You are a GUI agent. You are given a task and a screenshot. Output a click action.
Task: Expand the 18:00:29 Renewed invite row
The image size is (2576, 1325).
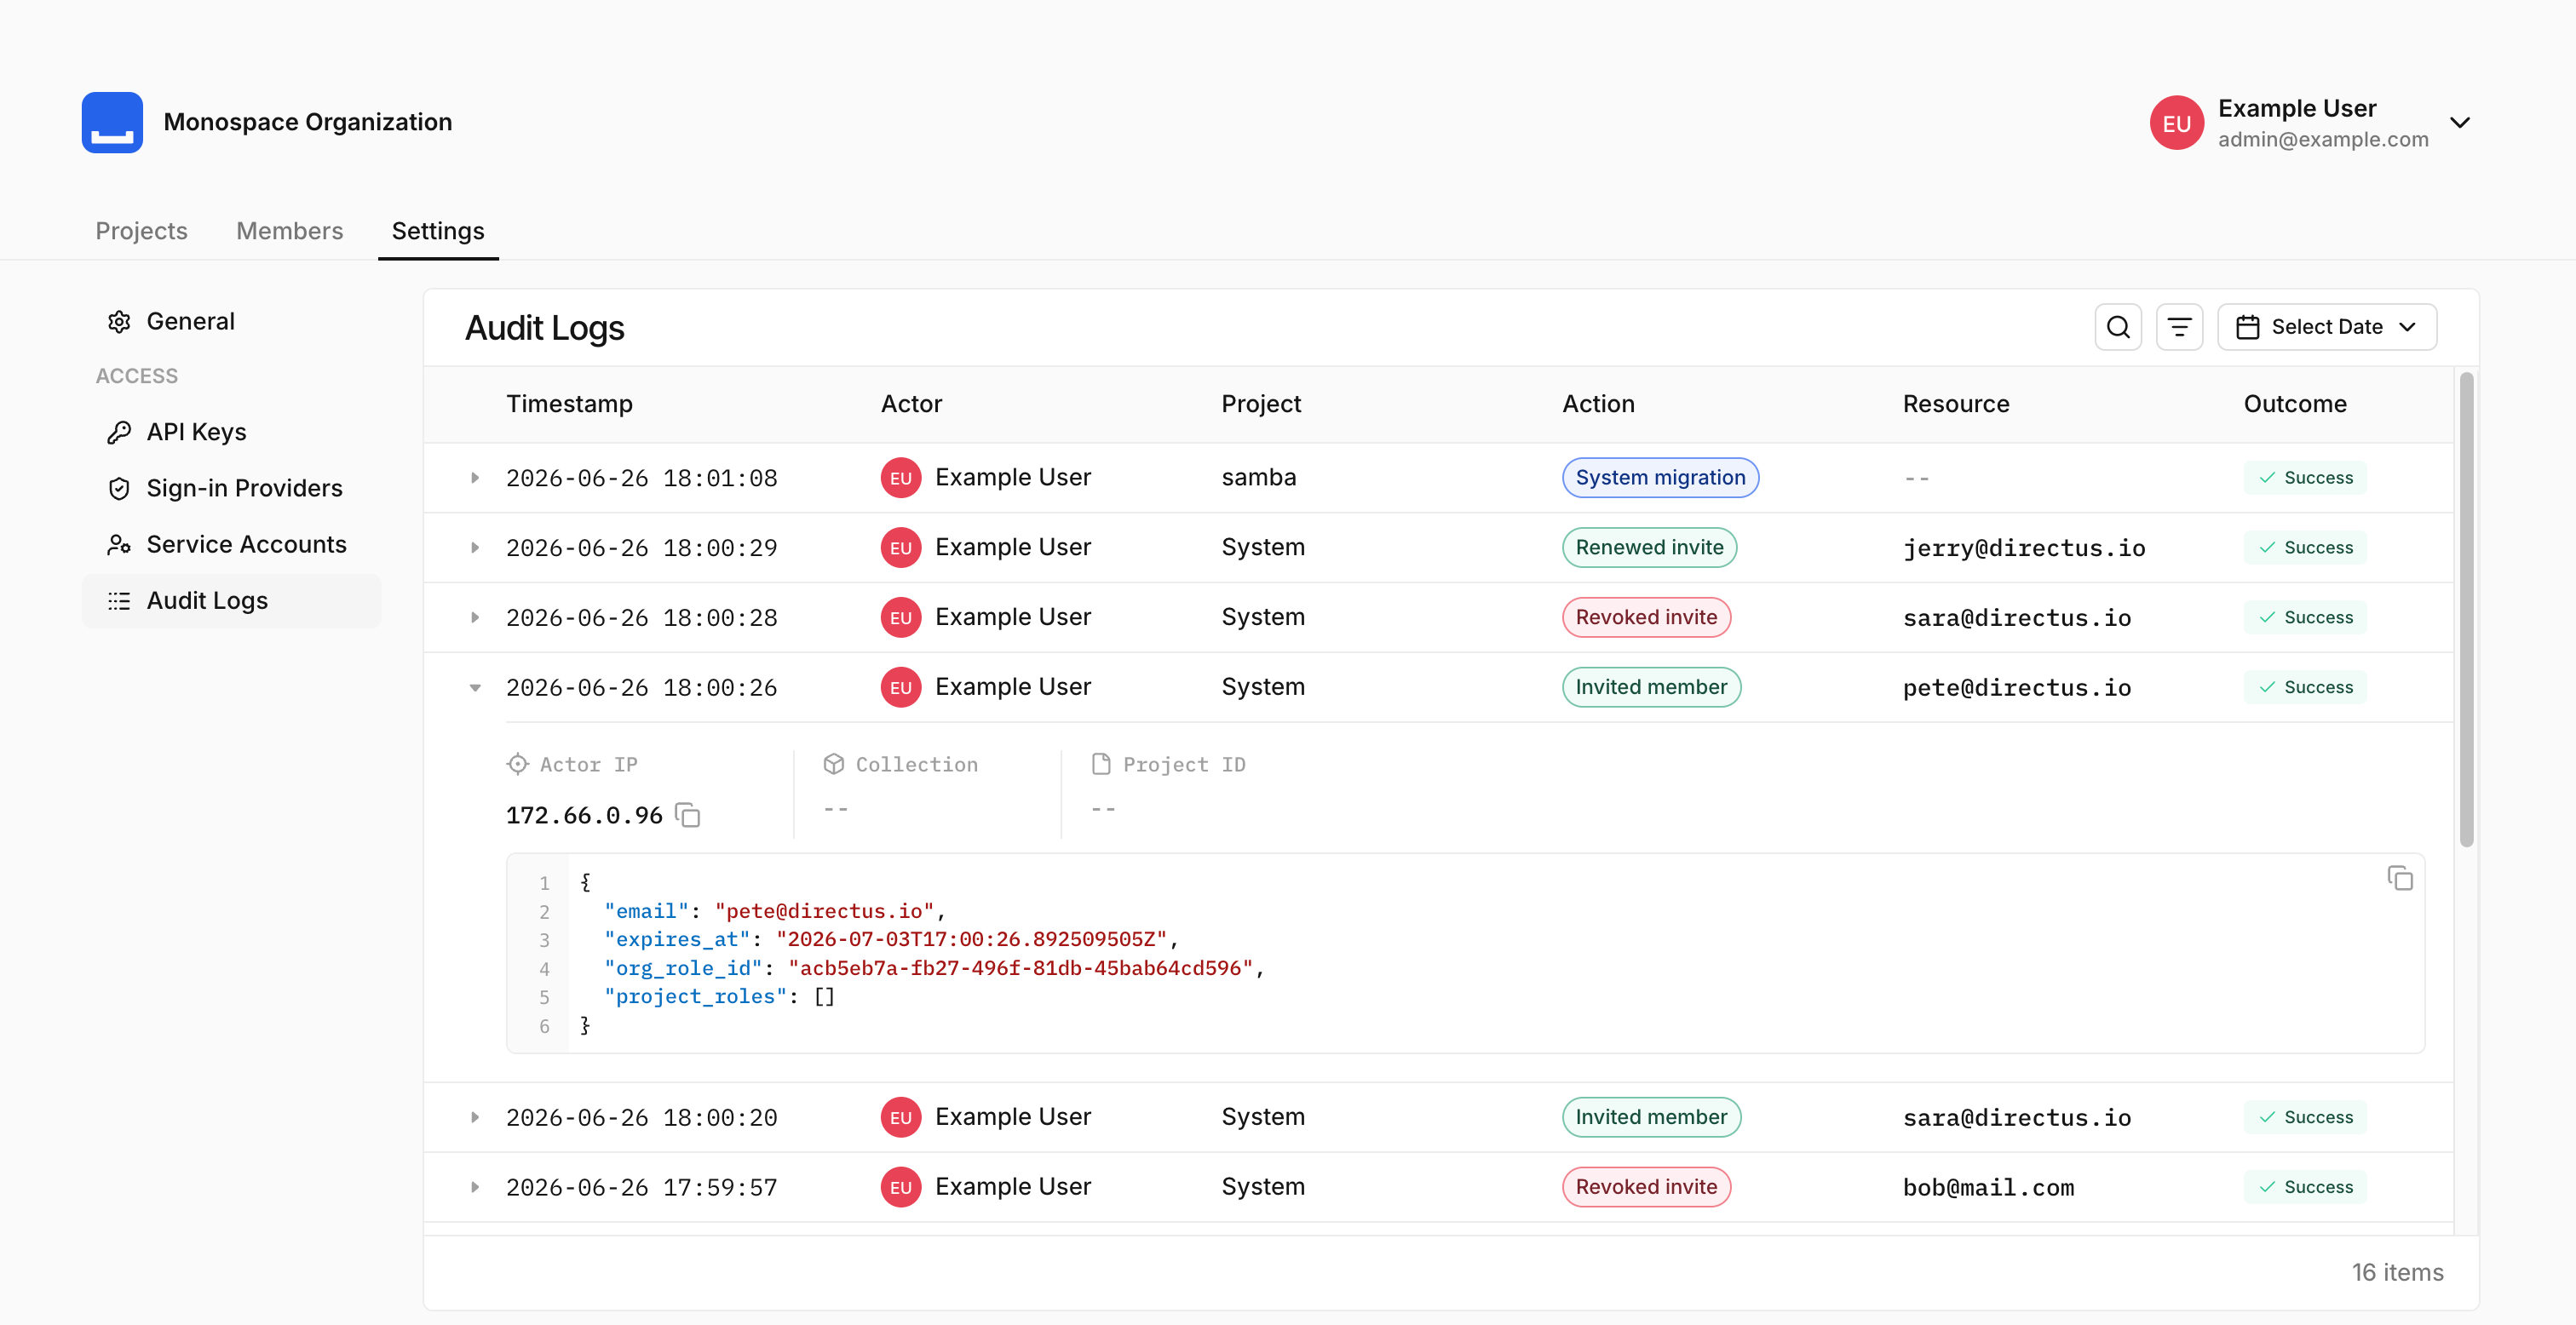[x=475, y=548]
